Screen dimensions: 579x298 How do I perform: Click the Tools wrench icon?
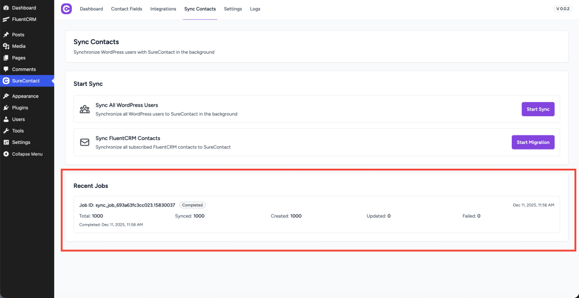tap(6, 131)
